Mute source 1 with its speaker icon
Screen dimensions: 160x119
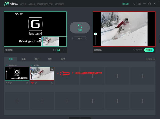click(x=7, y=83)
